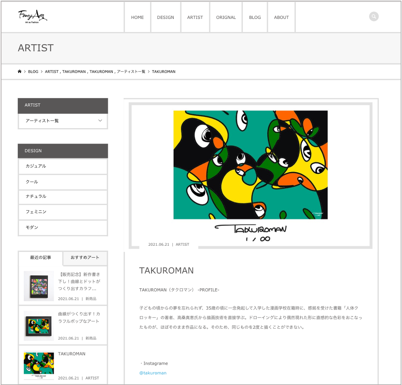The width and height of the screenshot is (402, 385).
Task: Click the BLOG breadcrumb link
Action: pyautogui.click(x=33, y=72)
